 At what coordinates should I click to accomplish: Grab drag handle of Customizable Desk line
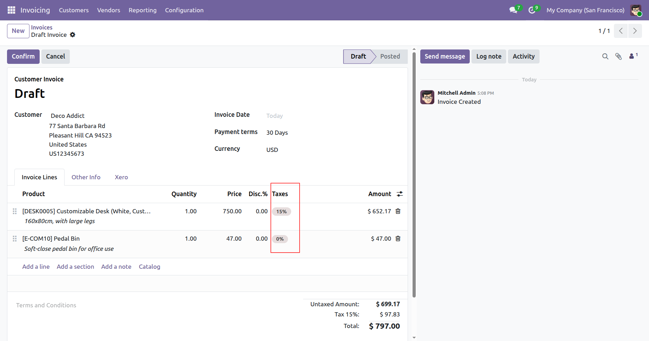click(15, 211)
